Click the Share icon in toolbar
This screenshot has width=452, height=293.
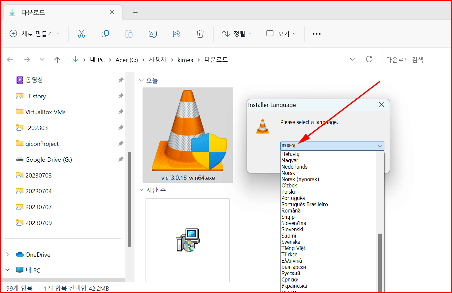177,34
